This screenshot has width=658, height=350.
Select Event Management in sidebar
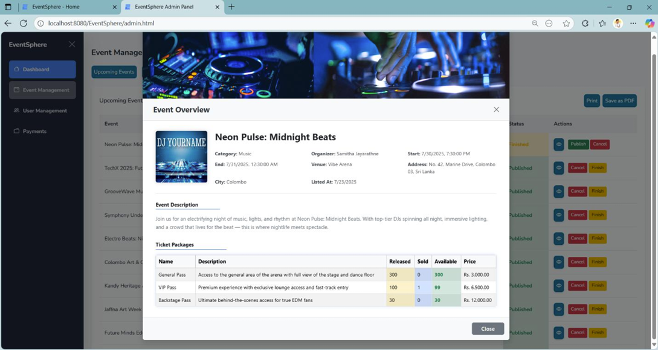click(x=42, y=90)
